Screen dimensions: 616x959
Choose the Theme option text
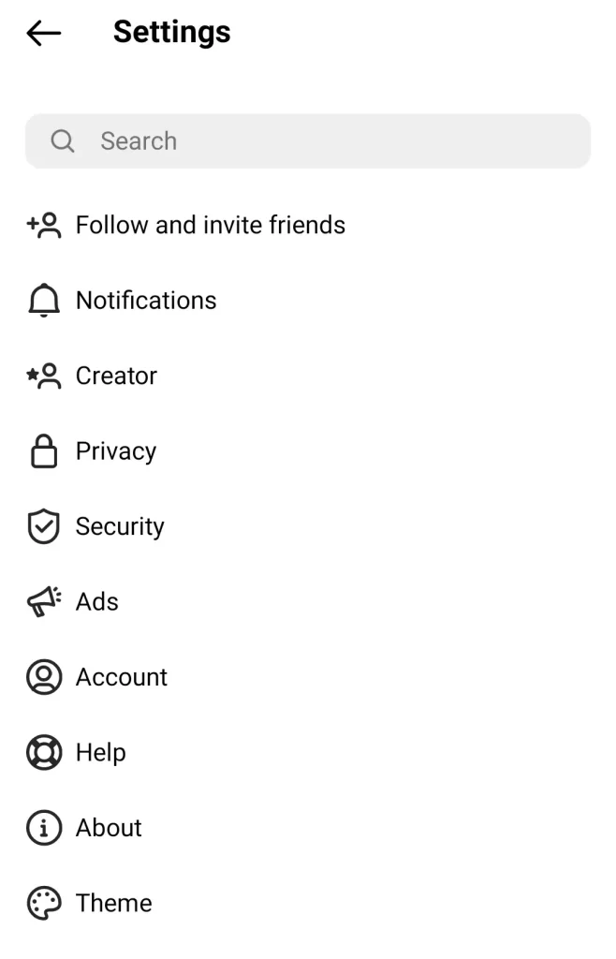[113, 903]
